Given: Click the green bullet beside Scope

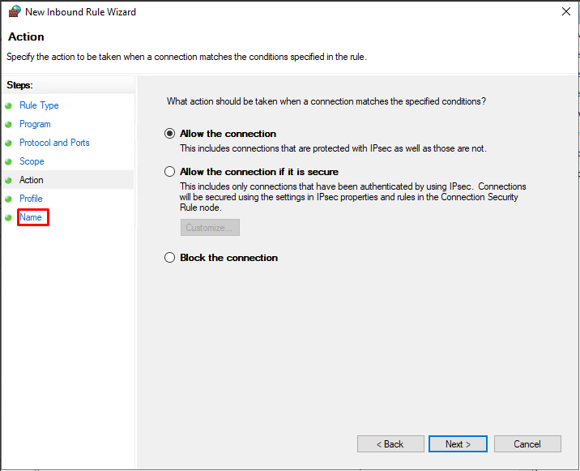Looking at the screenshot, I should 9,162.
